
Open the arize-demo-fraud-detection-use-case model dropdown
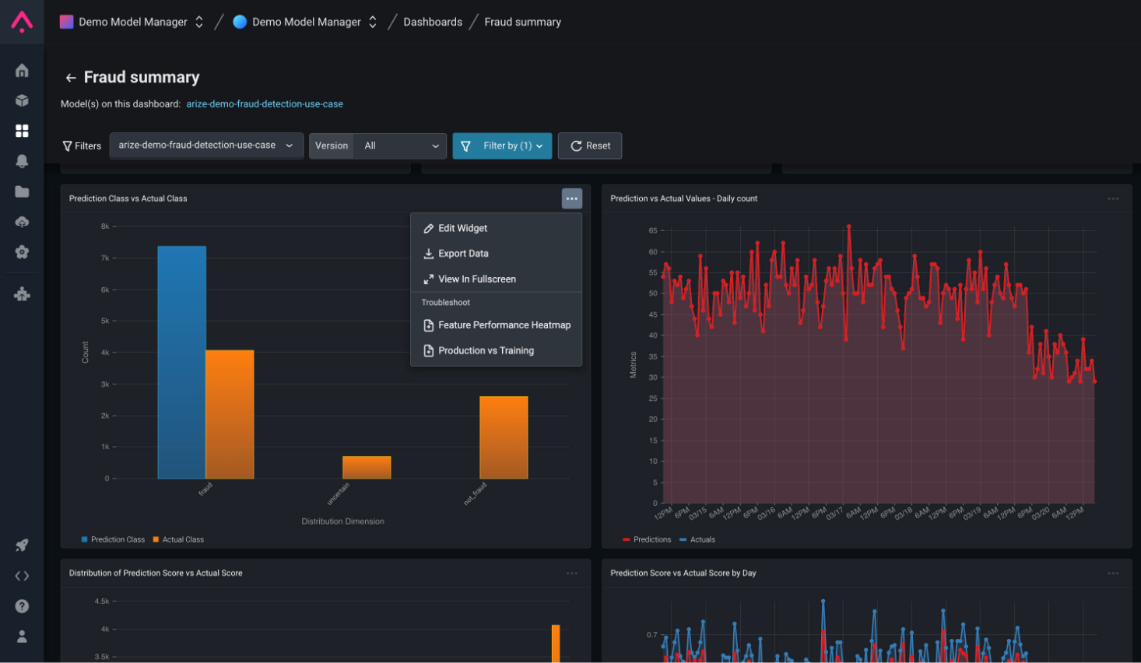coord(206,146)
